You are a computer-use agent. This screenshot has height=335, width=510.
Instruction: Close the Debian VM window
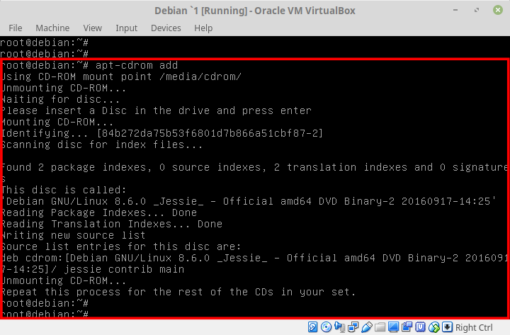498,10
